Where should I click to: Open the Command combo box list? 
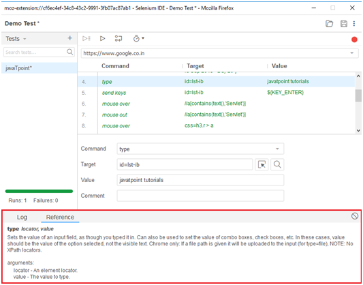pyautogui.click(x=277, y=149)
